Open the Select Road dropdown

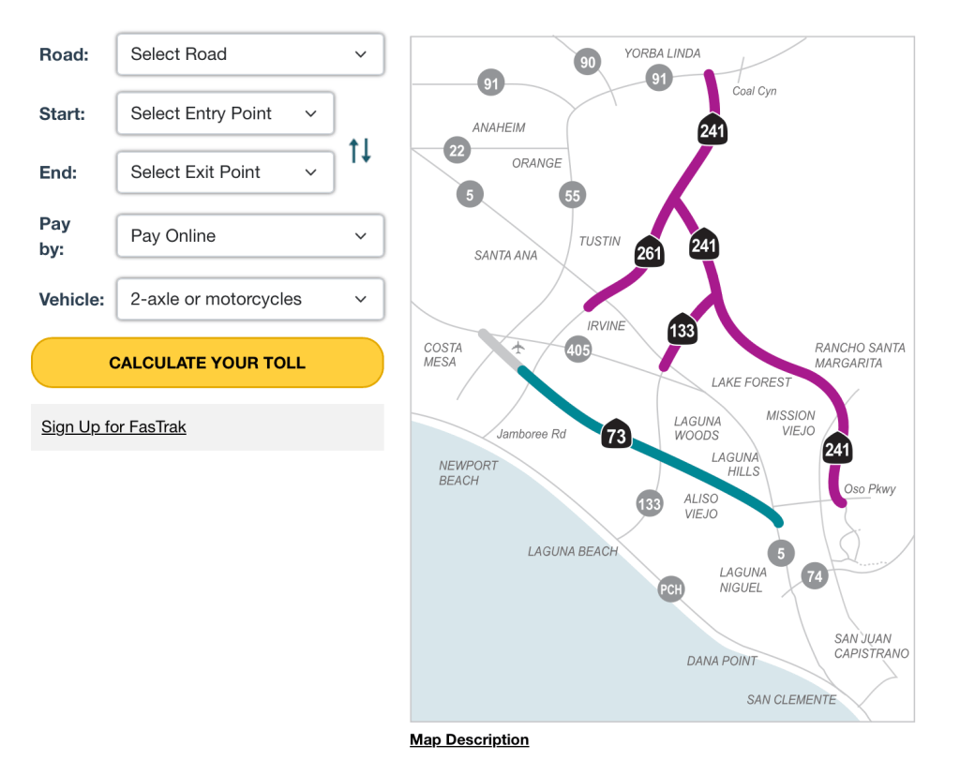point(249,54)
